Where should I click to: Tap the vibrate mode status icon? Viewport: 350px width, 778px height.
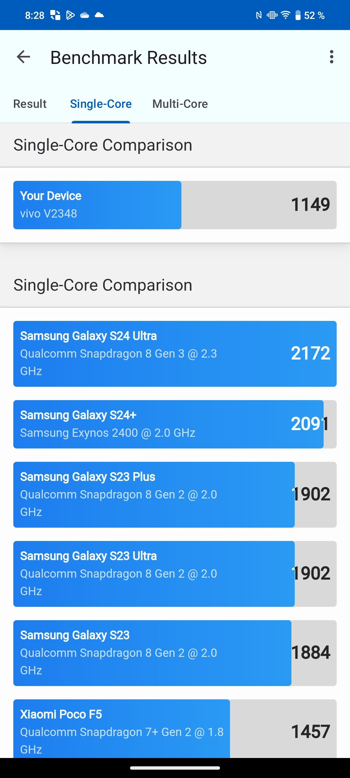click(272, 15)
